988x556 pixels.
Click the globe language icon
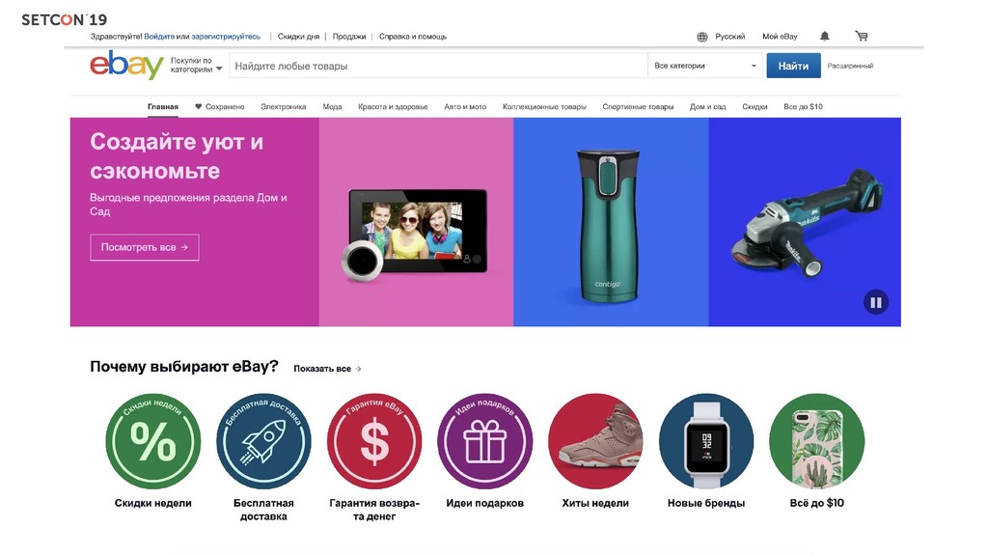702,37
